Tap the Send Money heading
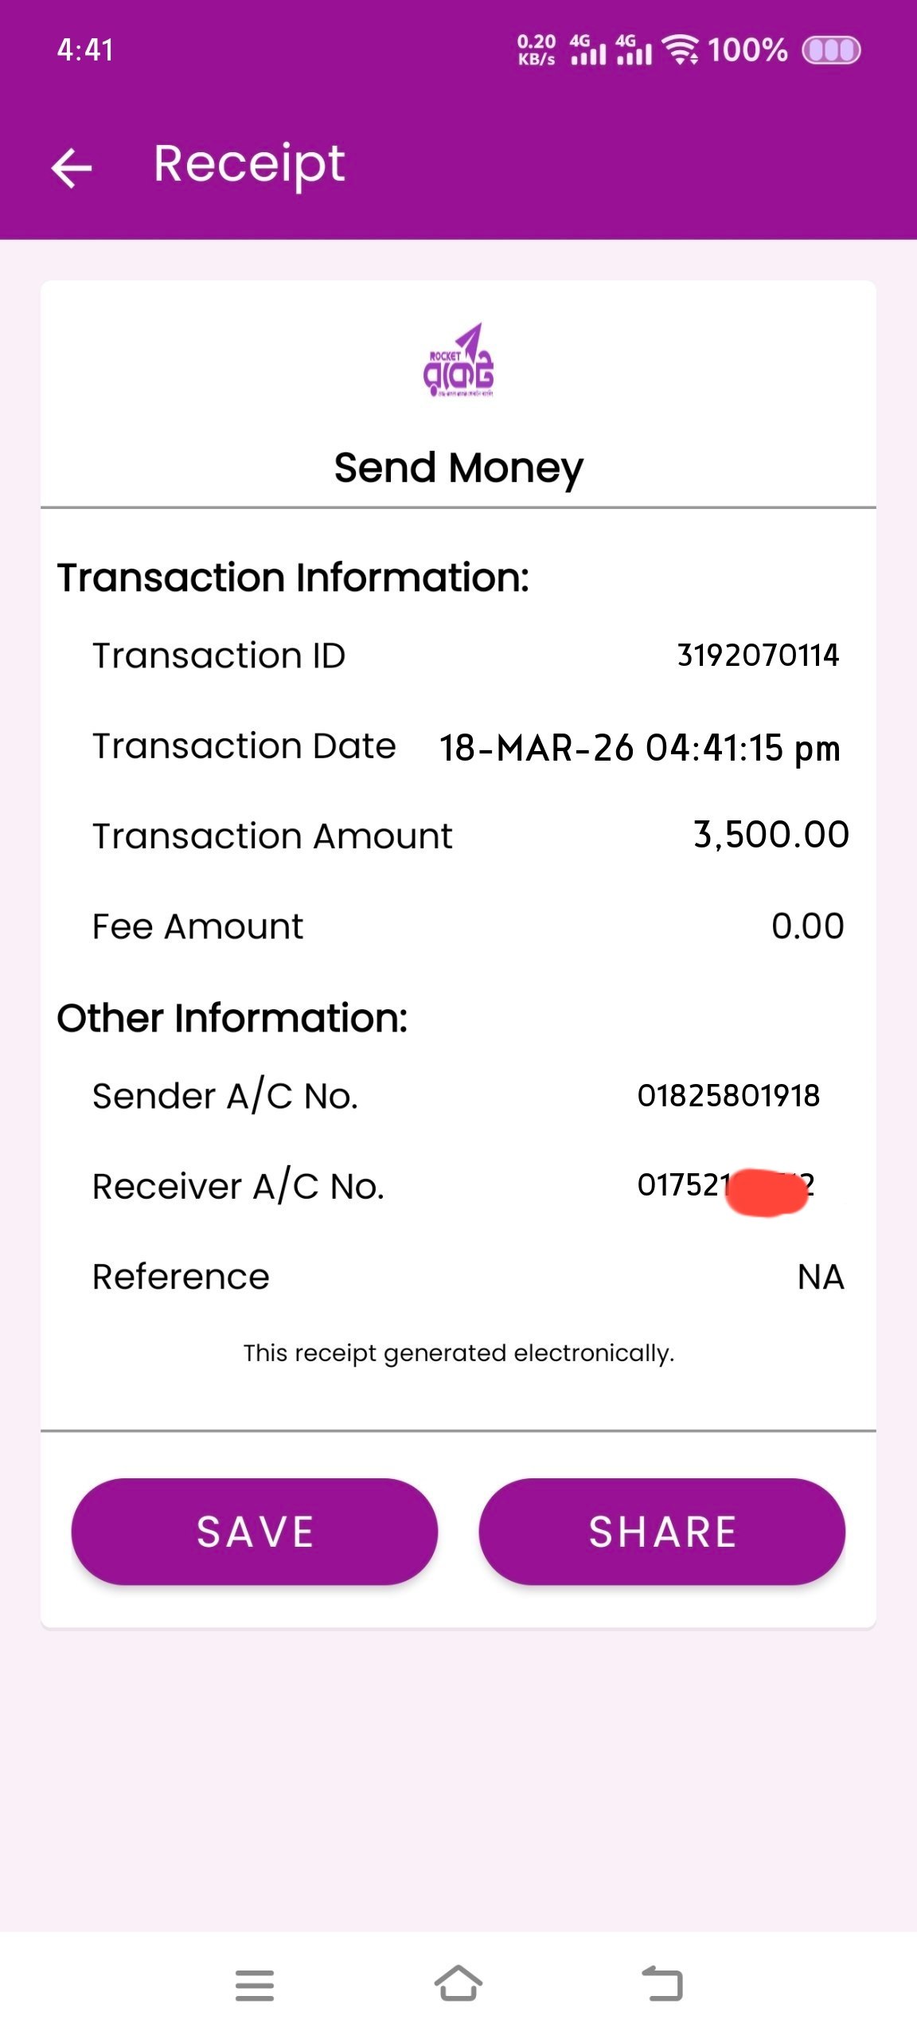The image size is (917, 2039). pyautogui.click(x=458, y=468)
